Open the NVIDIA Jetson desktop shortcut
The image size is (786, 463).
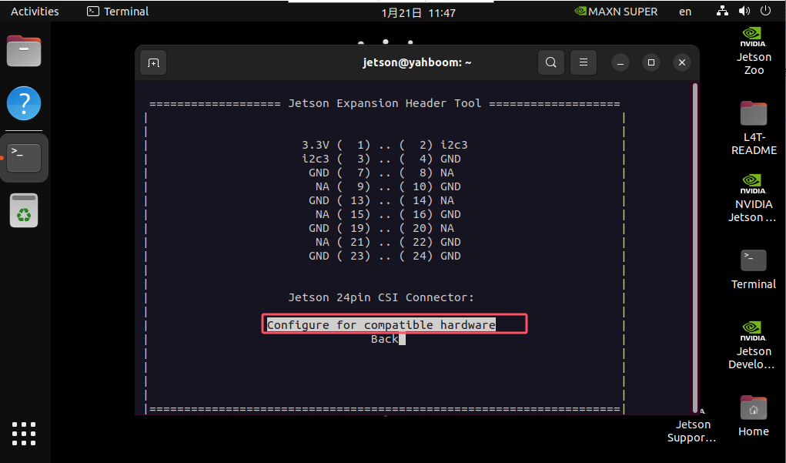point(752,198)
